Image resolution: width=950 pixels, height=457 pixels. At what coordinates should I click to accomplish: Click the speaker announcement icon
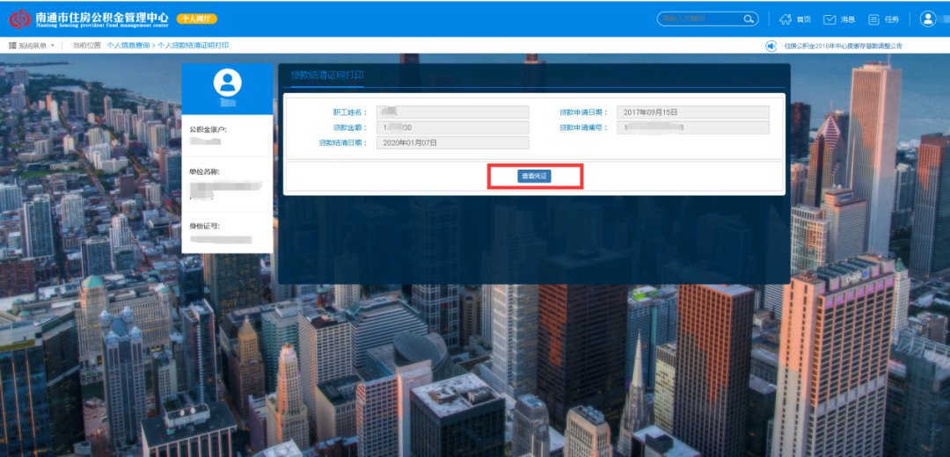(x=771, y=46)
